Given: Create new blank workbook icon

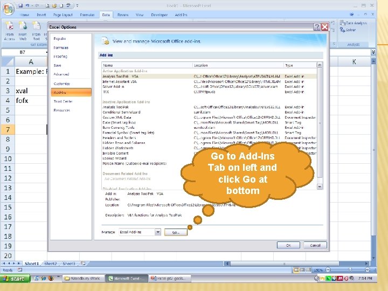Looking at the screenshot, I should (x=61, y=5).
